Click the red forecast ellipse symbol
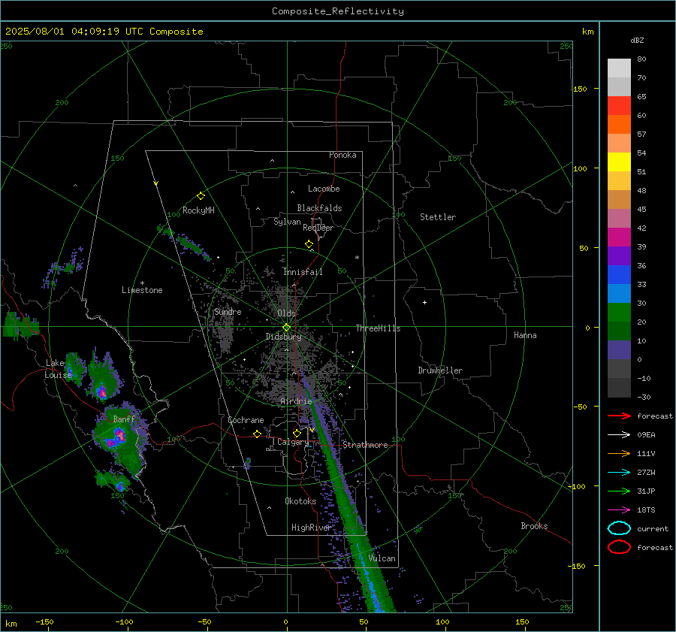 coord(619,547)
